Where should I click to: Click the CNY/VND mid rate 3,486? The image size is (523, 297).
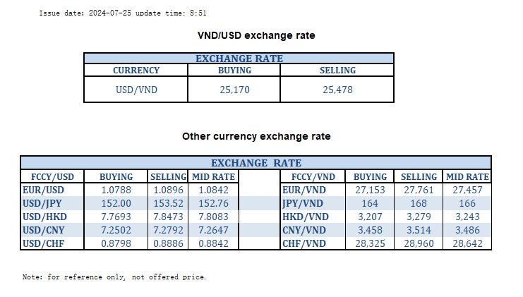pyautogui.click(x=467, y=230)
